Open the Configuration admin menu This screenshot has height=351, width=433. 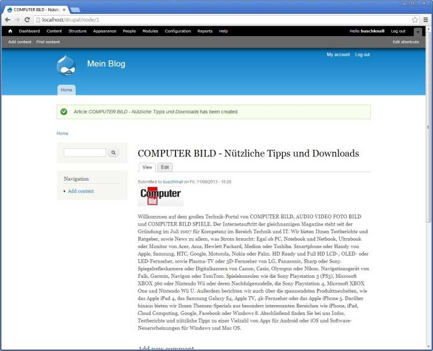[x=178, y=31]
